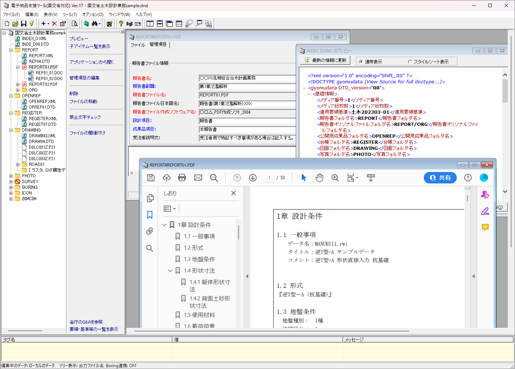The image size is (515, 369).
Task: Click the colored grid toolbar icon
Action: coord(109,24)
